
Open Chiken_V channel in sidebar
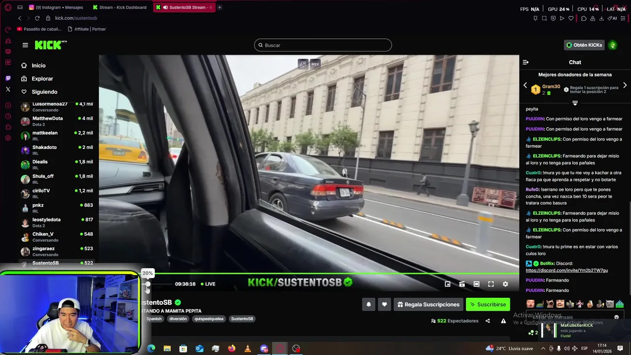[x=57, y=237]
